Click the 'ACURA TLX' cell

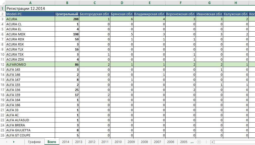pyautogui.click(x=30, y=49)
